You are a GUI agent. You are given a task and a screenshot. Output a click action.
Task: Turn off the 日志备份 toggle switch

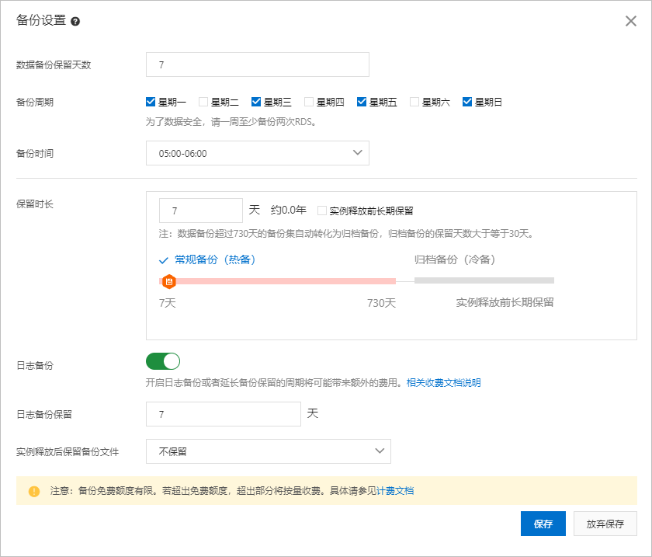click(x=163, y=361)
